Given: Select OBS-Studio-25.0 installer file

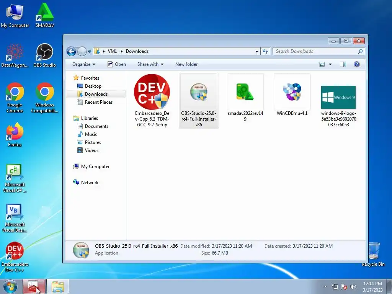Looking at the screenshot, I should (x=199, y=101).
